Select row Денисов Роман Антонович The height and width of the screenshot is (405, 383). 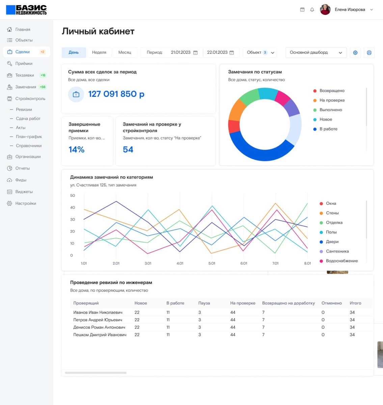[221, 327]
